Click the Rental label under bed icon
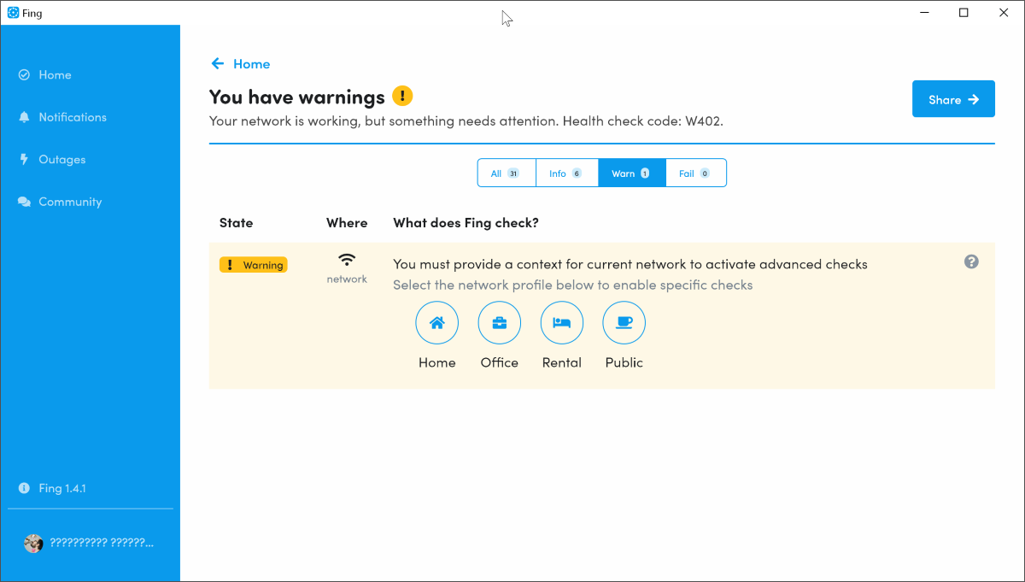 coord(562,362)
